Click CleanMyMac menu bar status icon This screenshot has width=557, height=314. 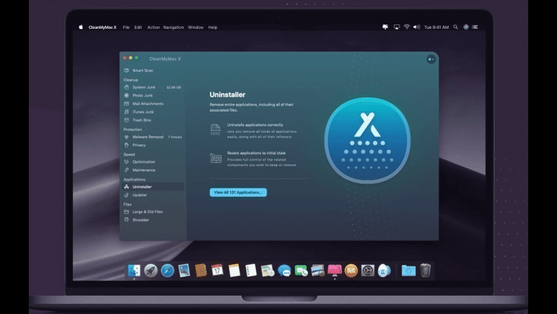385,27
